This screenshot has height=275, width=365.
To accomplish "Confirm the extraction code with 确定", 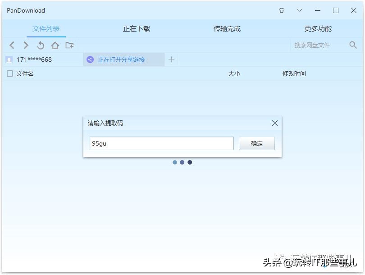I will click(256, 143).
